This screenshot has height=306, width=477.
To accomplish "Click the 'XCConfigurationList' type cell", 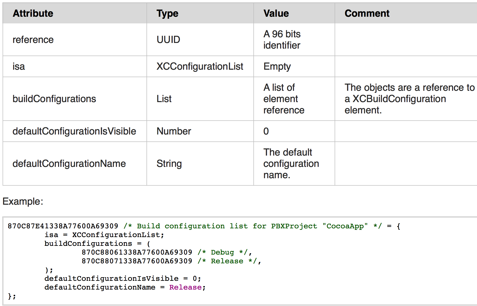I will 200,66.
